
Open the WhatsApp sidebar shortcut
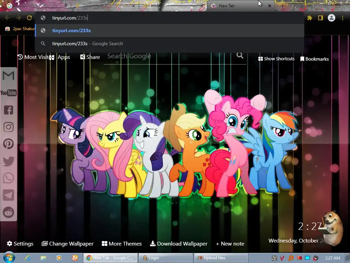pos(9,178)
